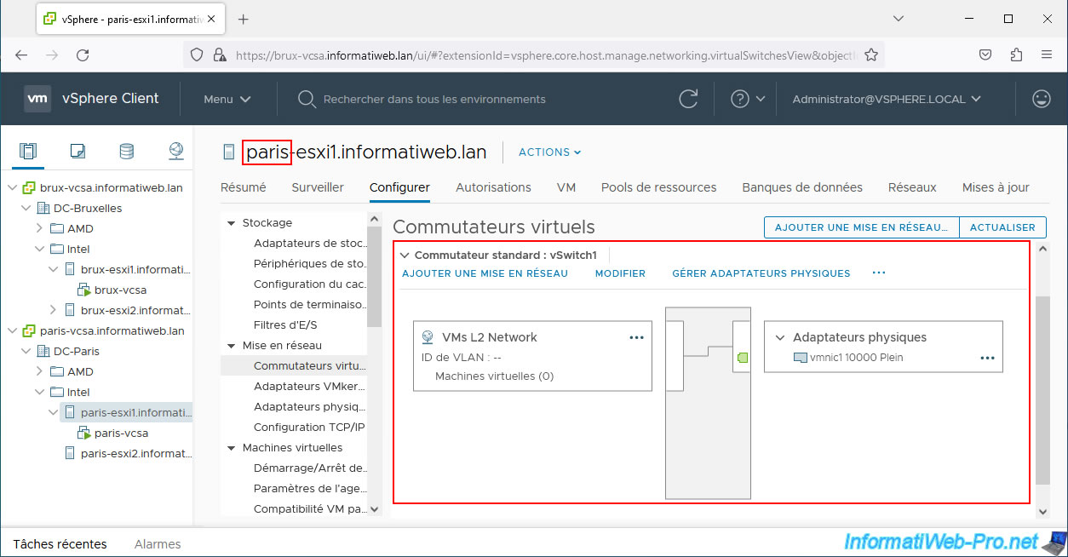Screen dimensions: 1068x557
Task: Open Hosts and Clusters inventory view icon
Action: click(28, 152)
